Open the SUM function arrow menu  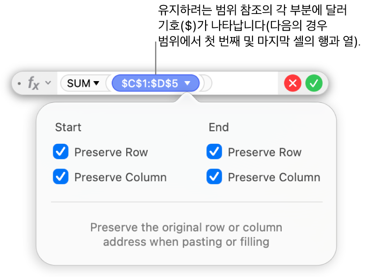(x=96, y=83)
